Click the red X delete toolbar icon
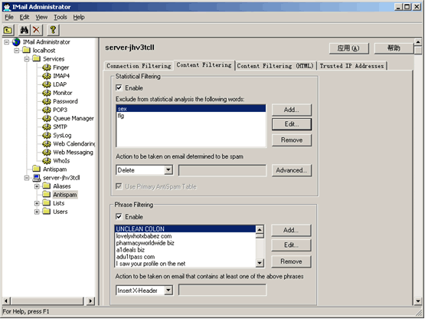This screenshot has width=425, height=319. coord(36,30)
